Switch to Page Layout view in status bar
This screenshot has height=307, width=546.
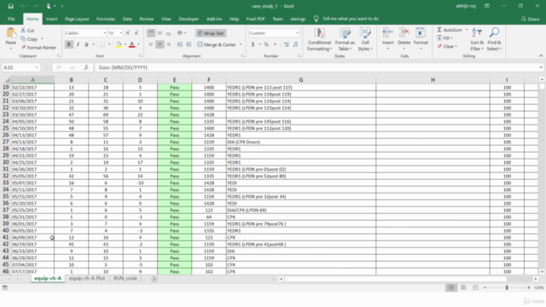point(463,287)
